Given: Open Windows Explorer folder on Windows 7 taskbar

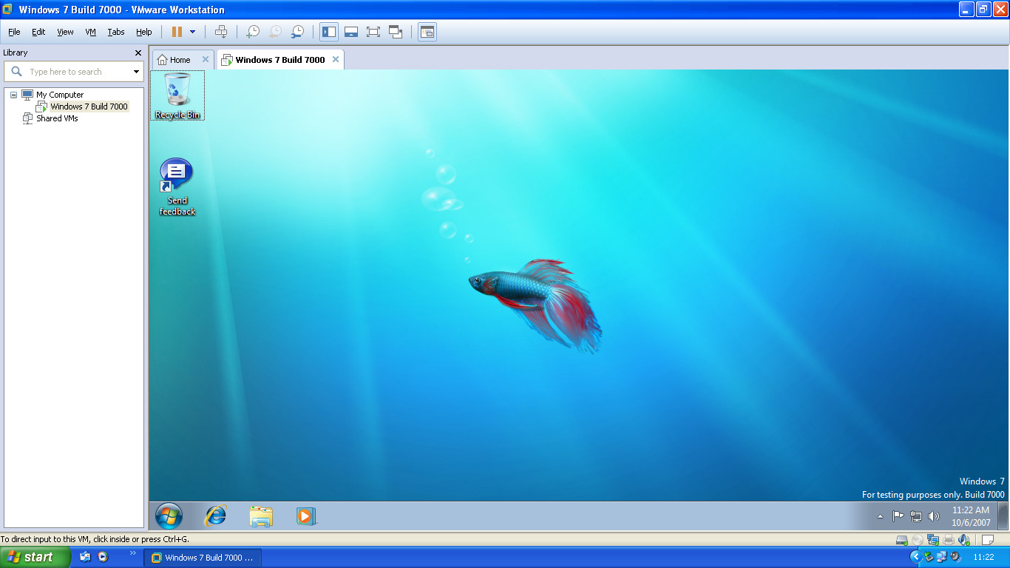Looking at the screenshot, I should (x=261, y=516).
